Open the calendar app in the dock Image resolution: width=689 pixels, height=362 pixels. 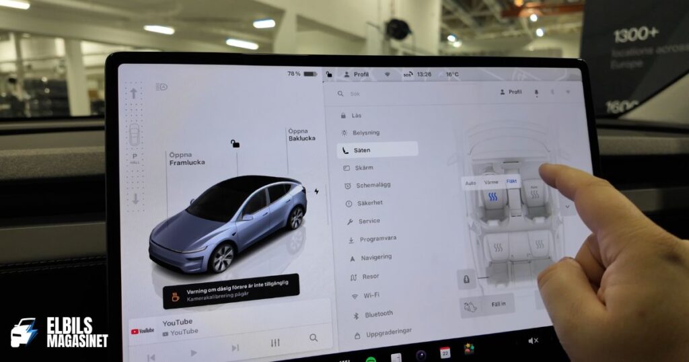tap(445, 353)
